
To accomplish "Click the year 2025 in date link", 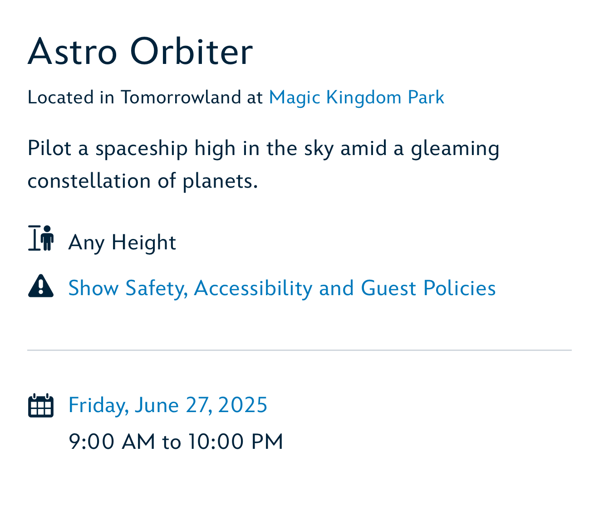I will [243, 405].
